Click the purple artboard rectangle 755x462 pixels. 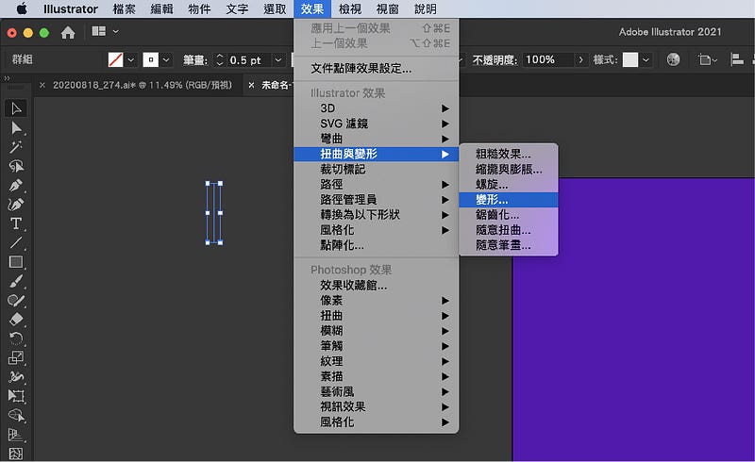tap(633, 320)
